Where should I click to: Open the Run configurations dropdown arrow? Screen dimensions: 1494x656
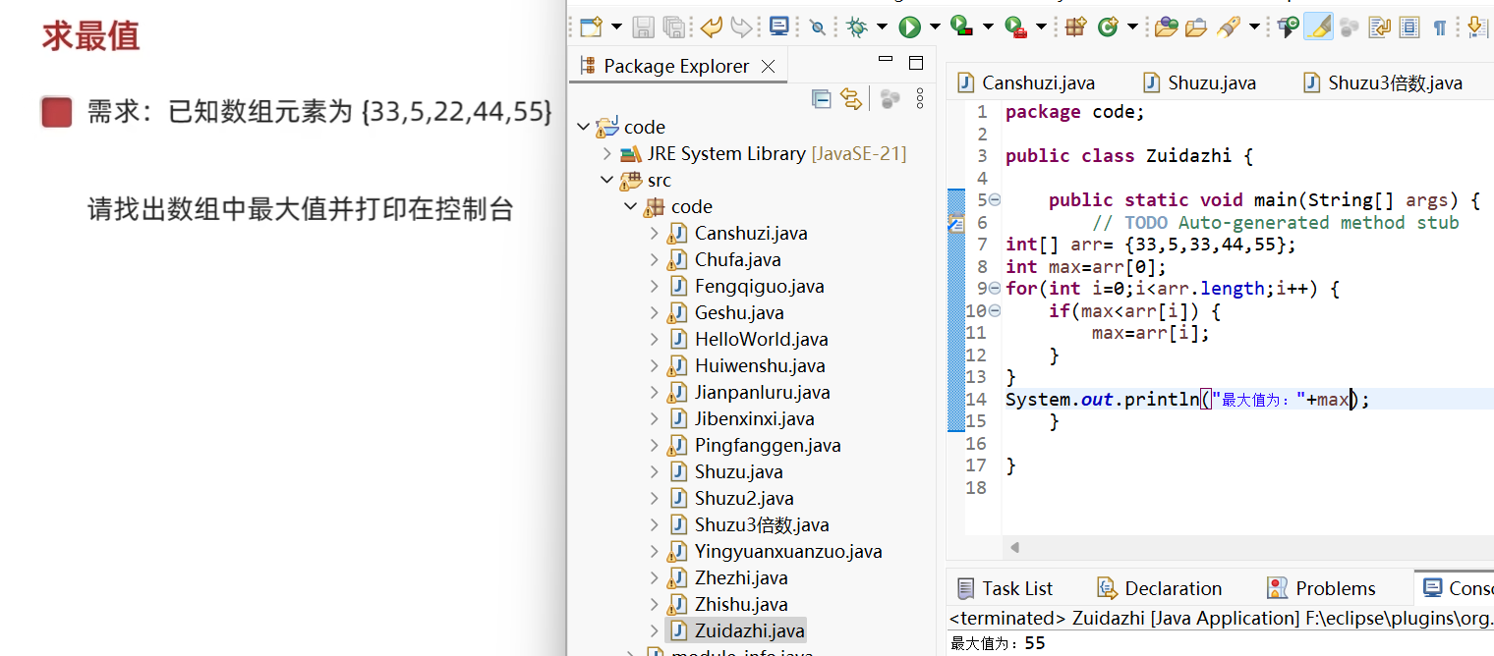[x=935, y=27]
